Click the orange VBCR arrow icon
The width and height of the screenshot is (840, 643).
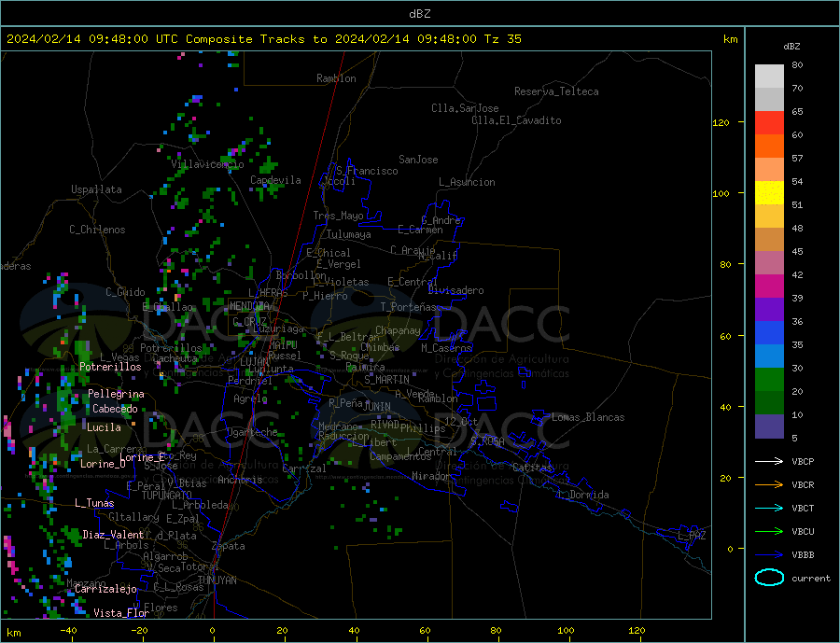pos(769,484)
